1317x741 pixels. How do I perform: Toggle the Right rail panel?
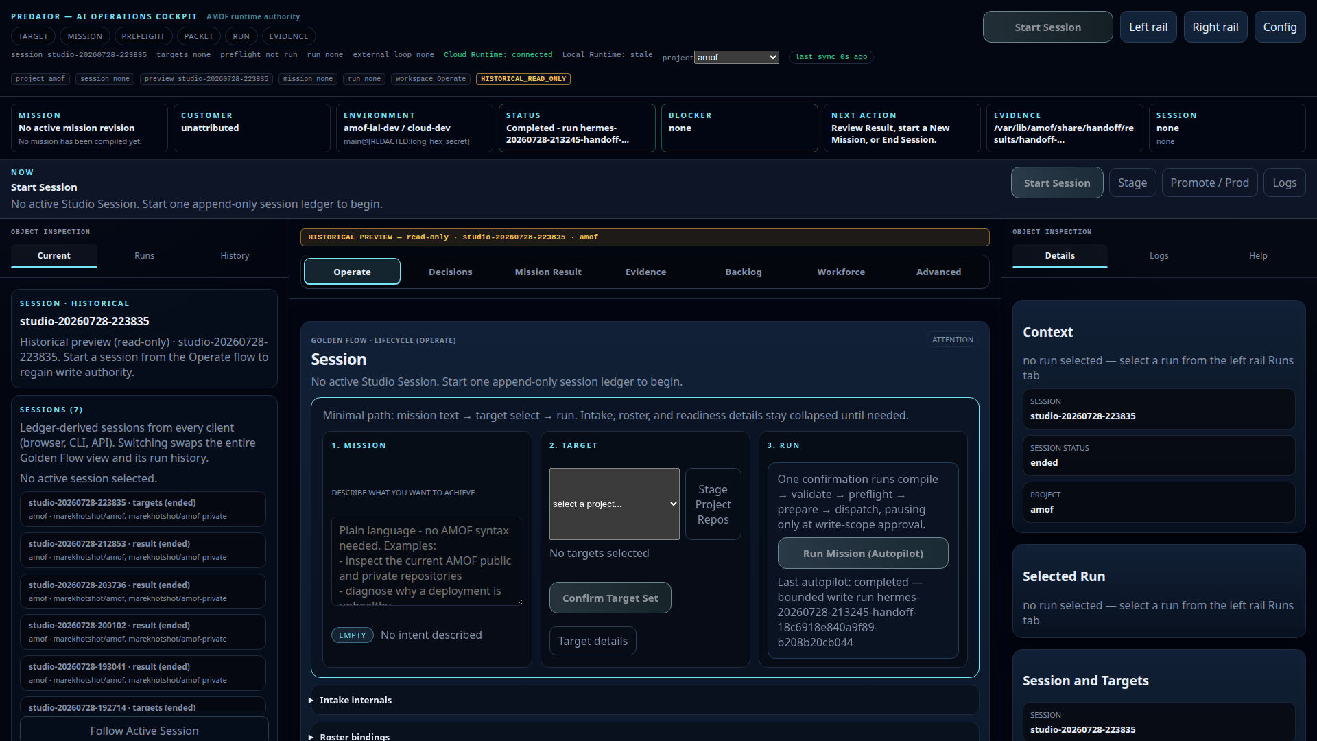pyautogui.click(x=1215, y=27)
